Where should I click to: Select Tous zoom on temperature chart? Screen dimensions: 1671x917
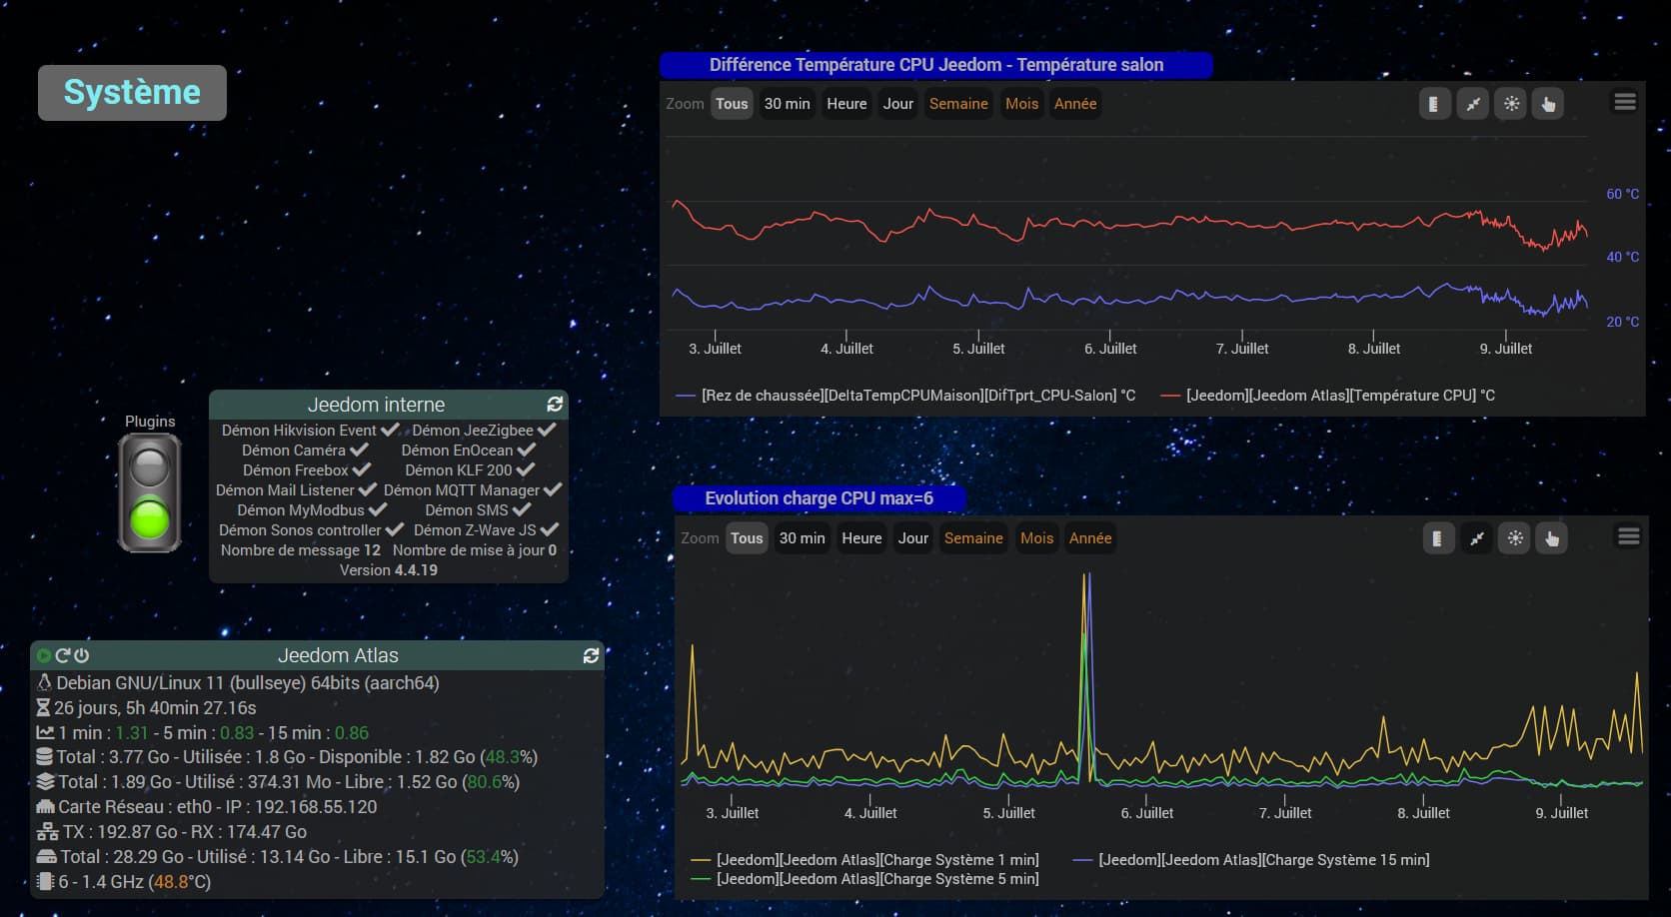pyautogui.click(x=732, y=104)
